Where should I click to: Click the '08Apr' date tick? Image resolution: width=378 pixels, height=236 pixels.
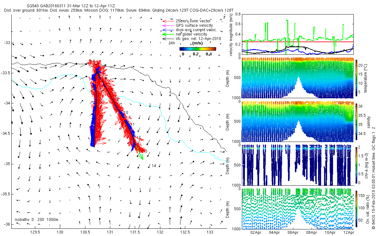[x=312, y=232]
